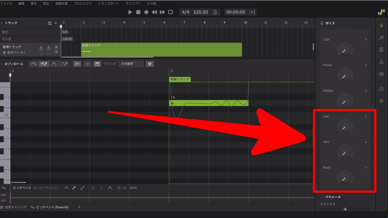Screen dimensions: 388x218
Task: Open the music note panel in the right sidebar
Action: pyautogui.click(x=381, y=38)
